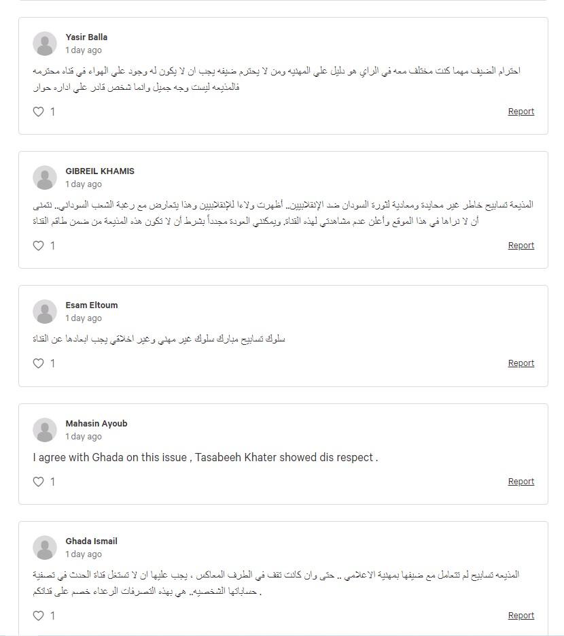
Task: Open GIBREIL KHAMIS's avatar picture
Action: click(x=45, y=178)
